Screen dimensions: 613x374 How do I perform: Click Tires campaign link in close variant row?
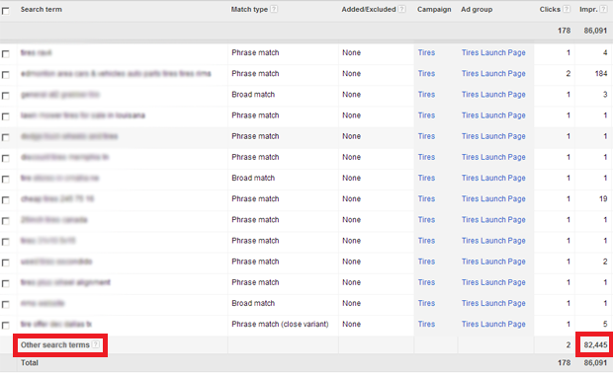(426, 324)
